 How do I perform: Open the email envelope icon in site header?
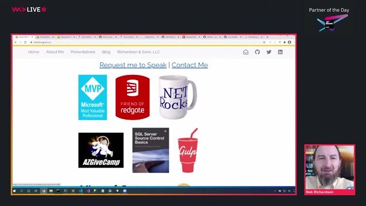click(245, 52)
